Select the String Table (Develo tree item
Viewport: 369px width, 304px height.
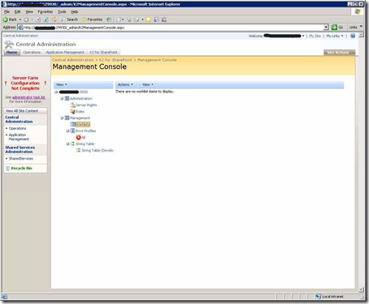[98, 150]
